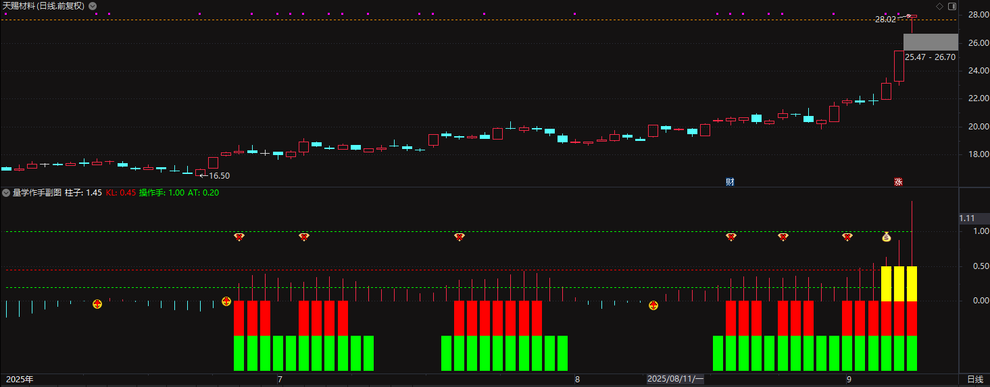Image resolution: width=990 pixels, height=387 pixels.
Task: Click the red KL: 0.45 value
Action: coord(121,193)
